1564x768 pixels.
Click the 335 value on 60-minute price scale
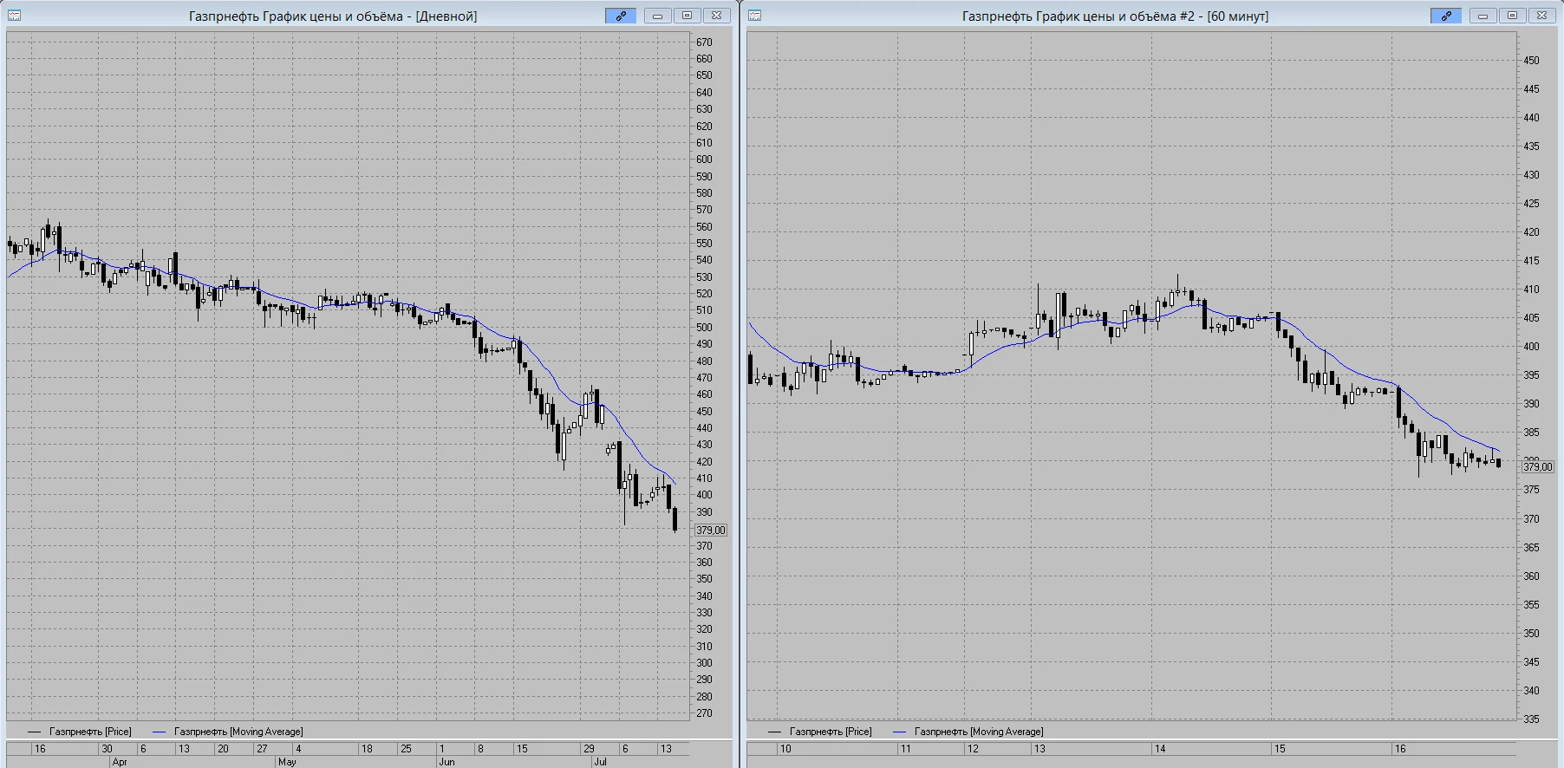click(x=1532, y=719)
